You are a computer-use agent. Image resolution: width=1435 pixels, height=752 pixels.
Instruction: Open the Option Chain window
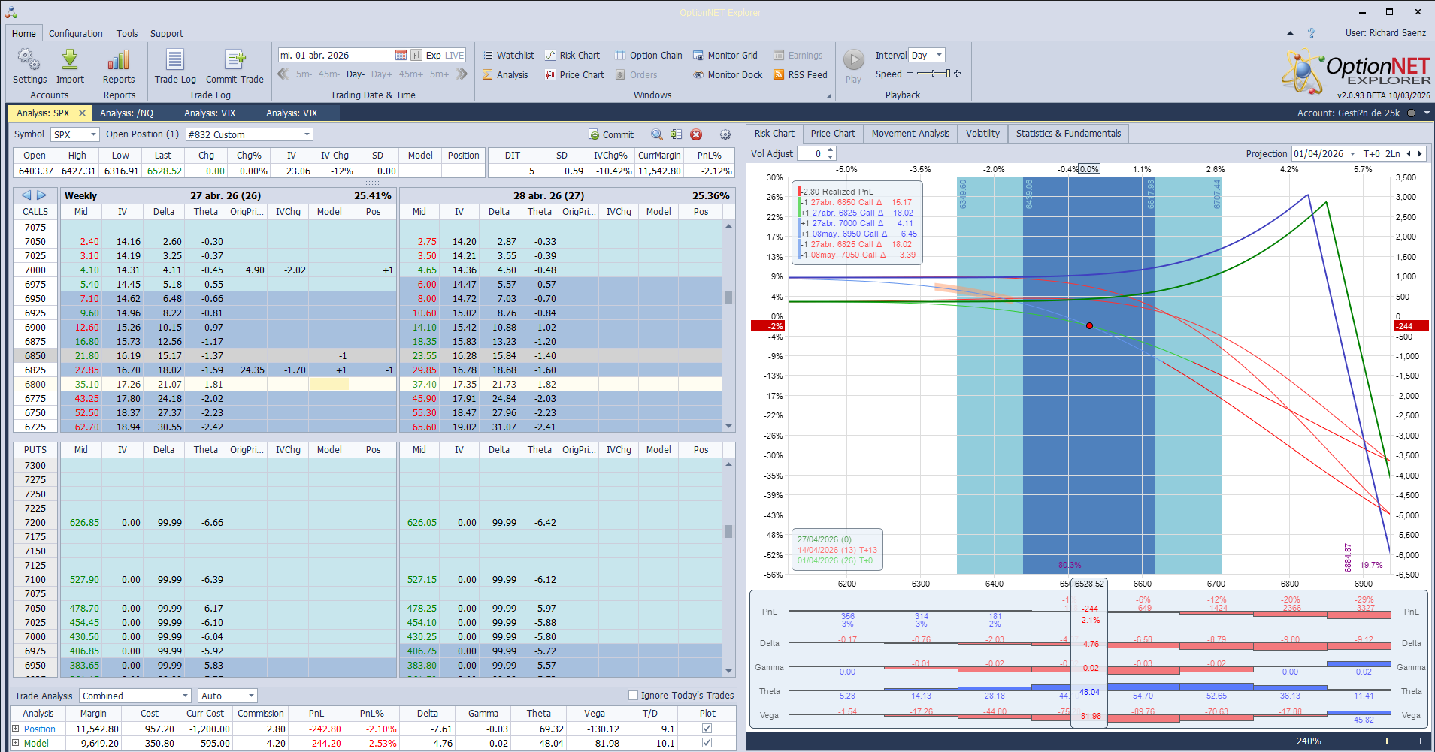648,55
